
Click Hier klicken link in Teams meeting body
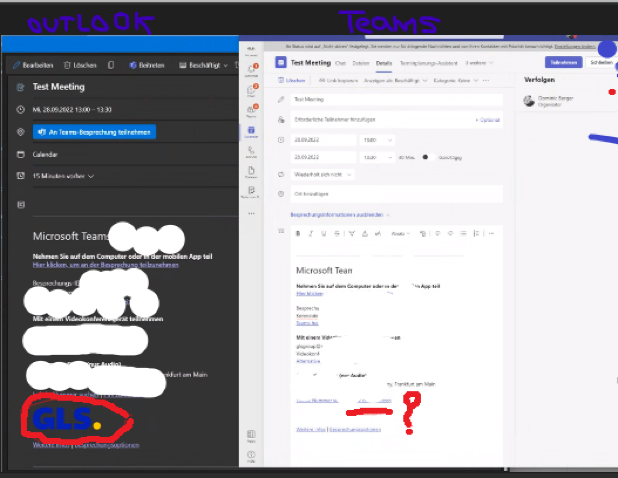(310, 293)
